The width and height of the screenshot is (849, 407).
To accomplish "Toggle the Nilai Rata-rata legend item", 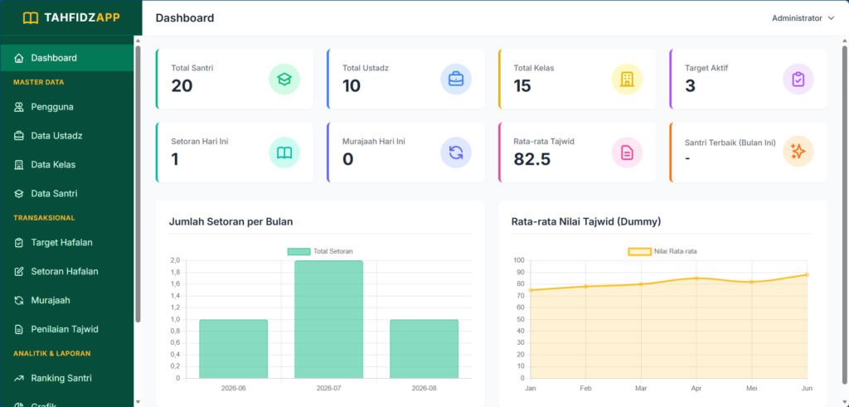I will click(666, 251).
